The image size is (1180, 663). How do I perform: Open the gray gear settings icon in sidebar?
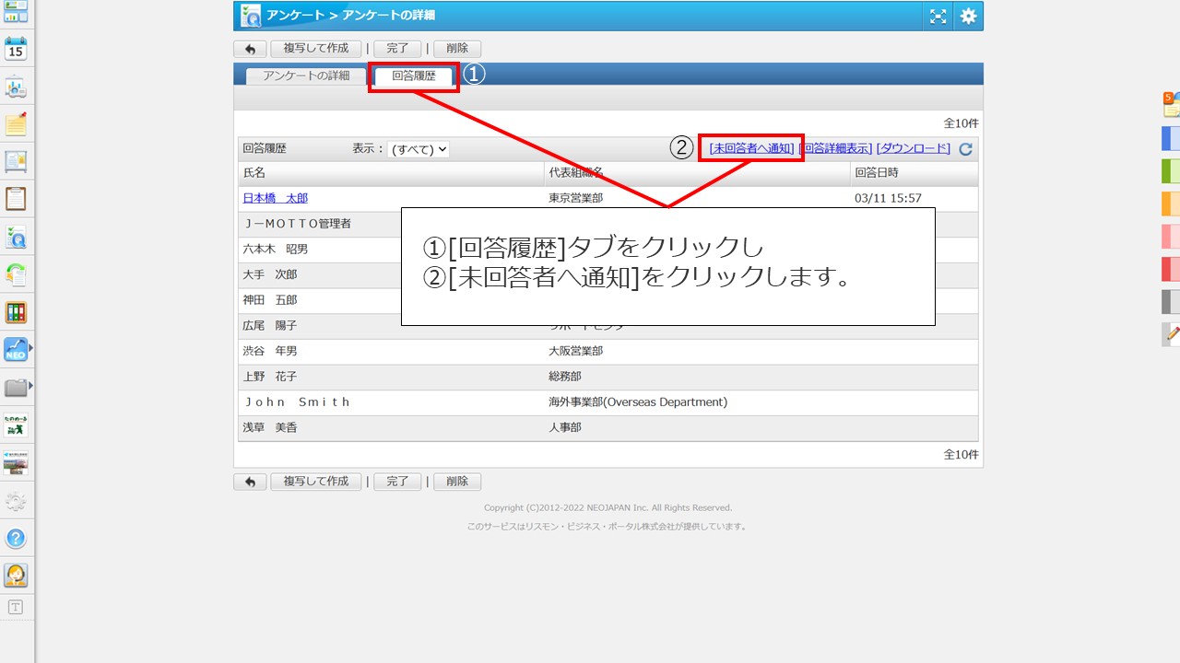(16, 501)
